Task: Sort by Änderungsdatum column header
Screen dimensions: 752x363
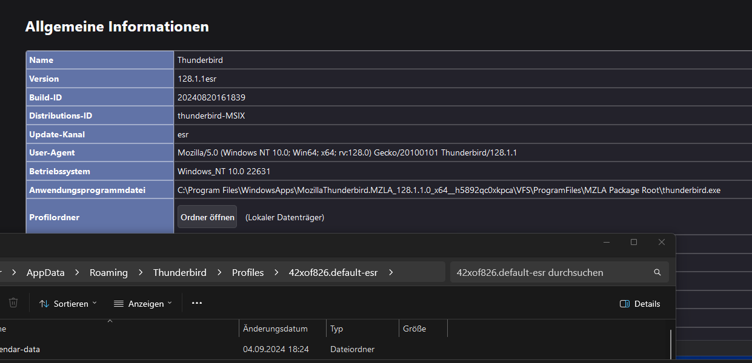Action: coord(275,329)
